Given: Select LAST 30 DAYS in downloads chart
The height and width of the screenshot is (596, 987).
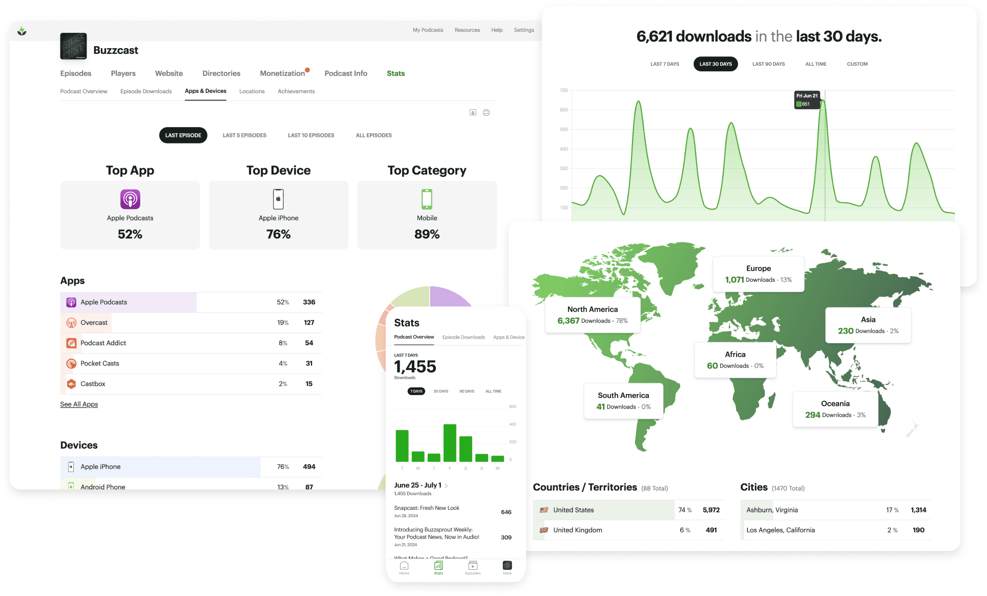Looking at the screenshot, I should point(716,64).
